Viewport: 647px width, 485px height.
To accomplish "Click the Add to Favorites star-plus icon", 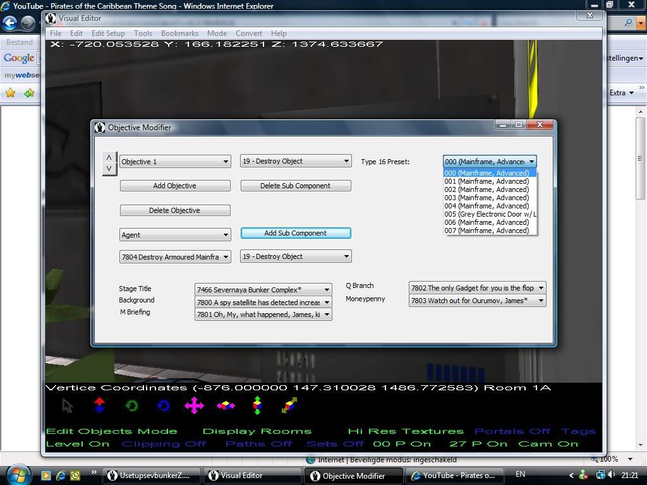I will [29, 93].
